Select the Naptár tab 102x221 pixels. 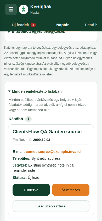click(63, 25)
